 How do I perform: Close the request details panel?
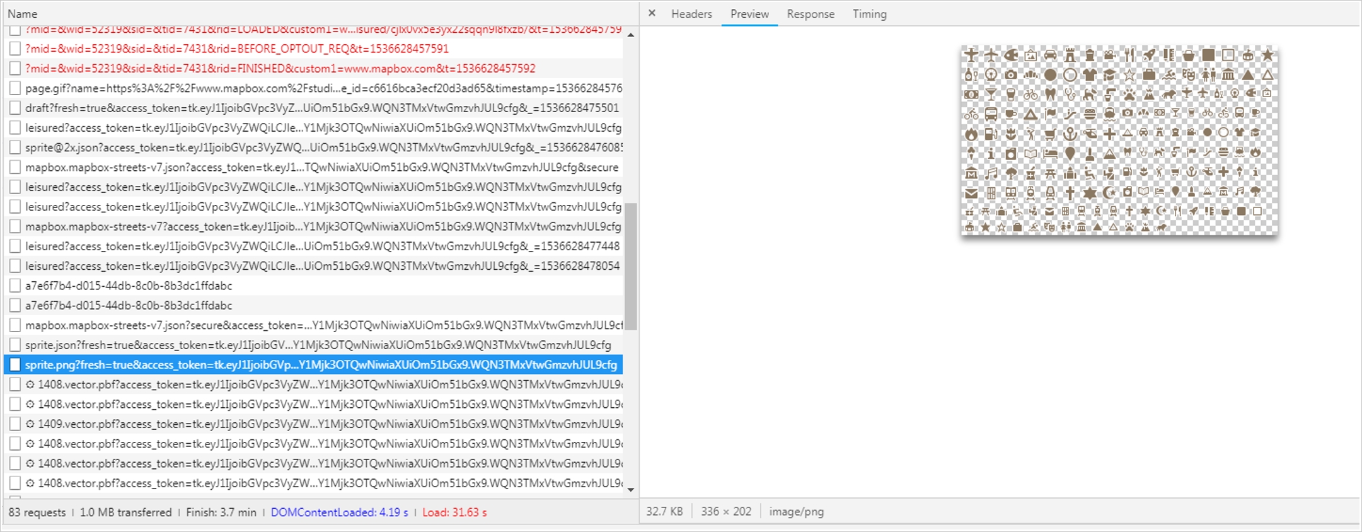[x=652, y=13]
